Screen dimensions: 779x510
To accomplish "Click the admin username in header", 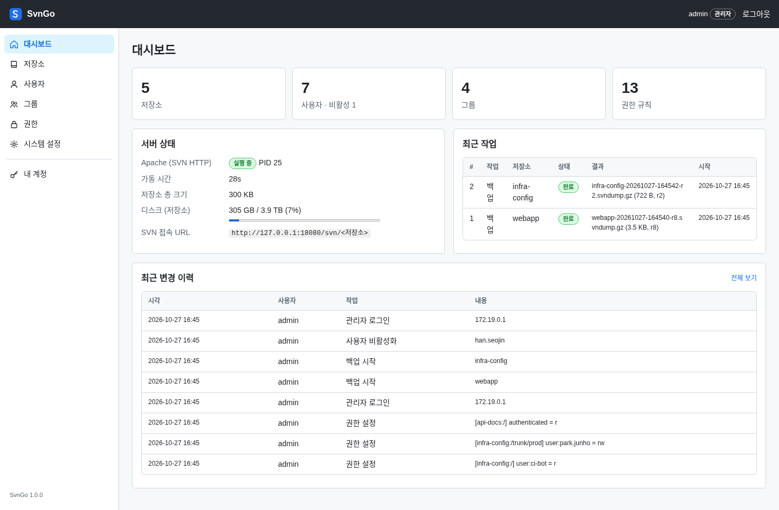I will pos(698,14).
